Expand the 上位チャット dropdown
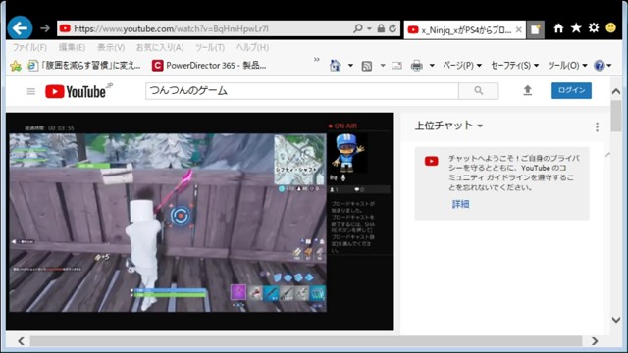The image size is (628, 353). 448,126
